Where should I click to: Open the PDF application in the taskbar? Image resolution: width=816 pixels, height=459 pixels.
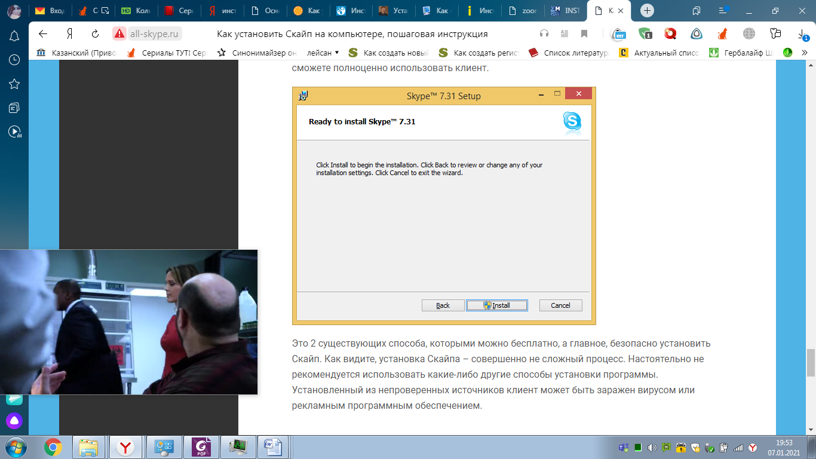(x=201, y=447)
